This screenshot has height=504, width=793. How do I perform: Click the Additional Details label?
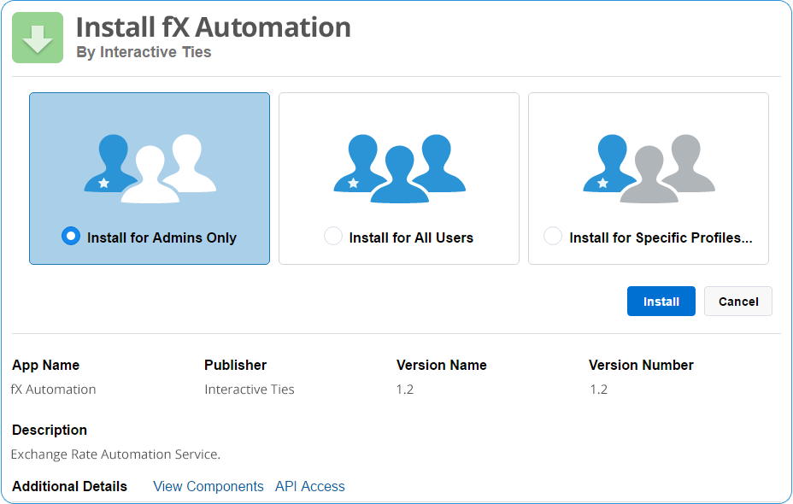(70, 486)
